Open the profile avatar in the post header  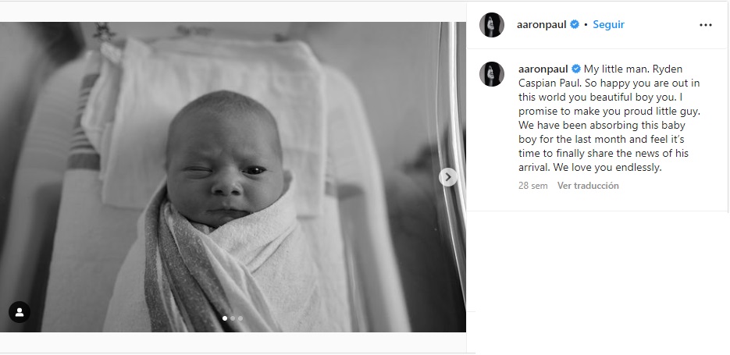[492, 25]
